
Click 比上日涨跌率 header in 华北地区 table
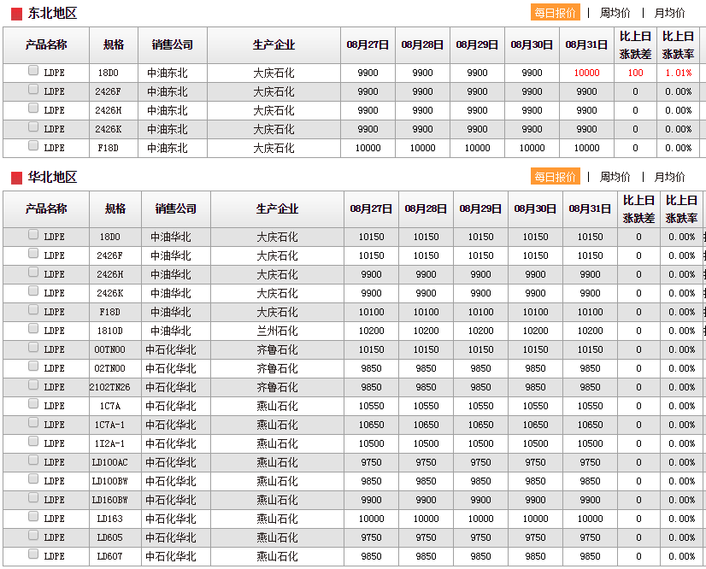[682, 208]
